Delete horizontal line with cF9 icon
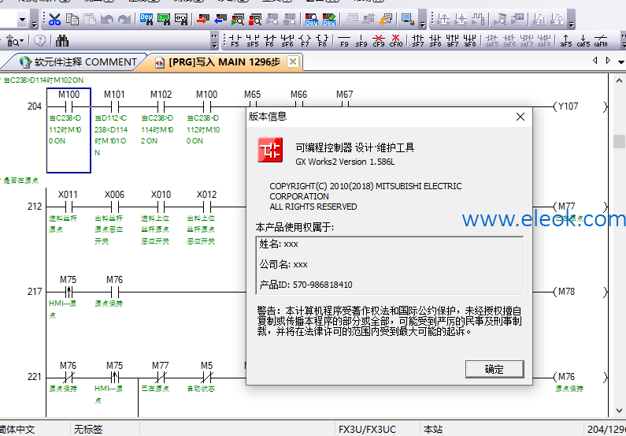Screen dimensions: 626x436 tap(379, 40)
